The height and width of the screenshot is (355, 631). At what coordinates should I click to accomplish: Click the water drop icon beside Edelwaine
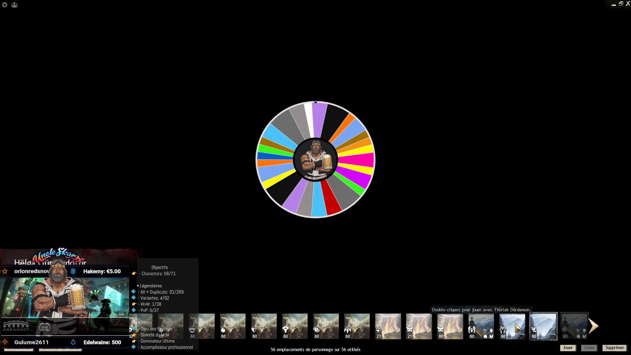coord(73,342)
